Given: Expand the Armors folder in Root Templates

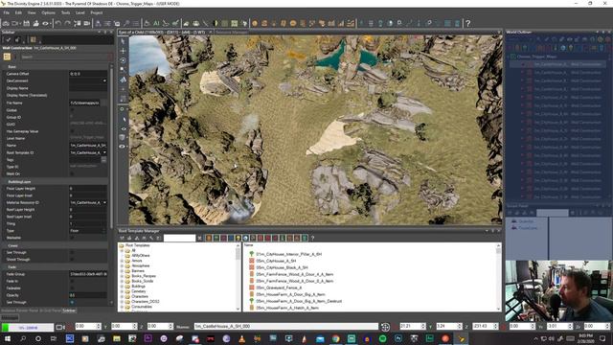Looking at the screenshot, I should (x=122, y=261).
